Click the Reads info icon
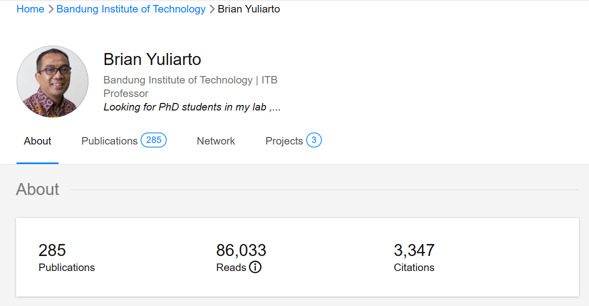This screenshot has width=589, height=306. 255,267
